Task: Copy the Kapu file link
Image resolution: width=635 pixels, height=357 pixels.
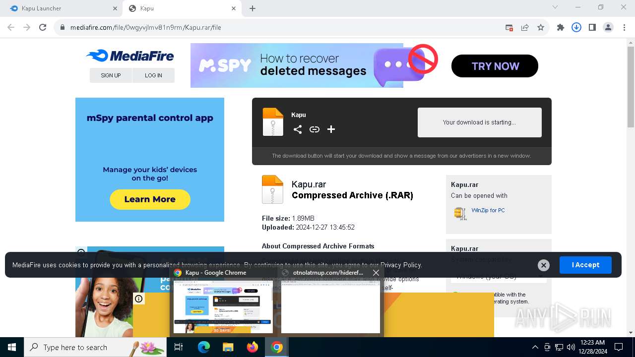Action: 315,129
